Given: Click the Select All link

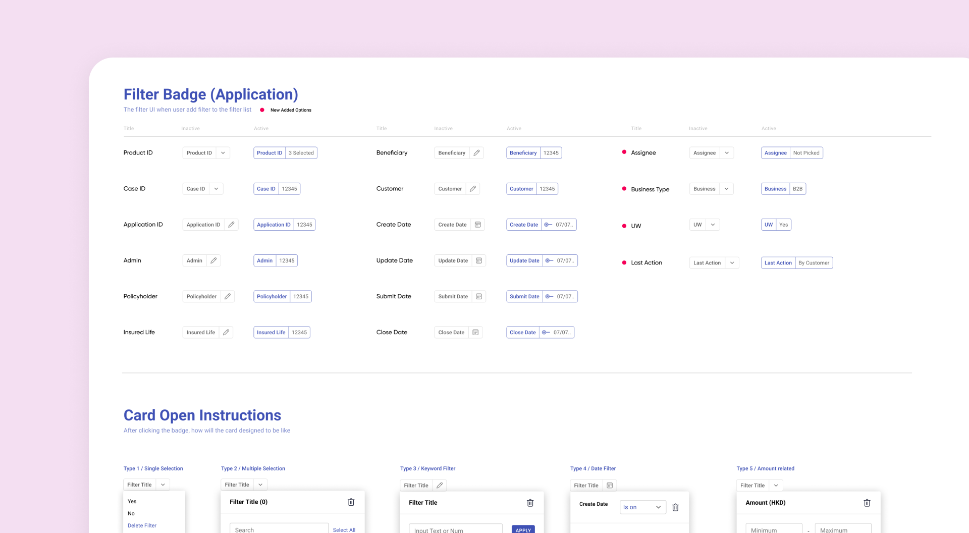Looking at the screenshot, I should [x=344, y=529].
